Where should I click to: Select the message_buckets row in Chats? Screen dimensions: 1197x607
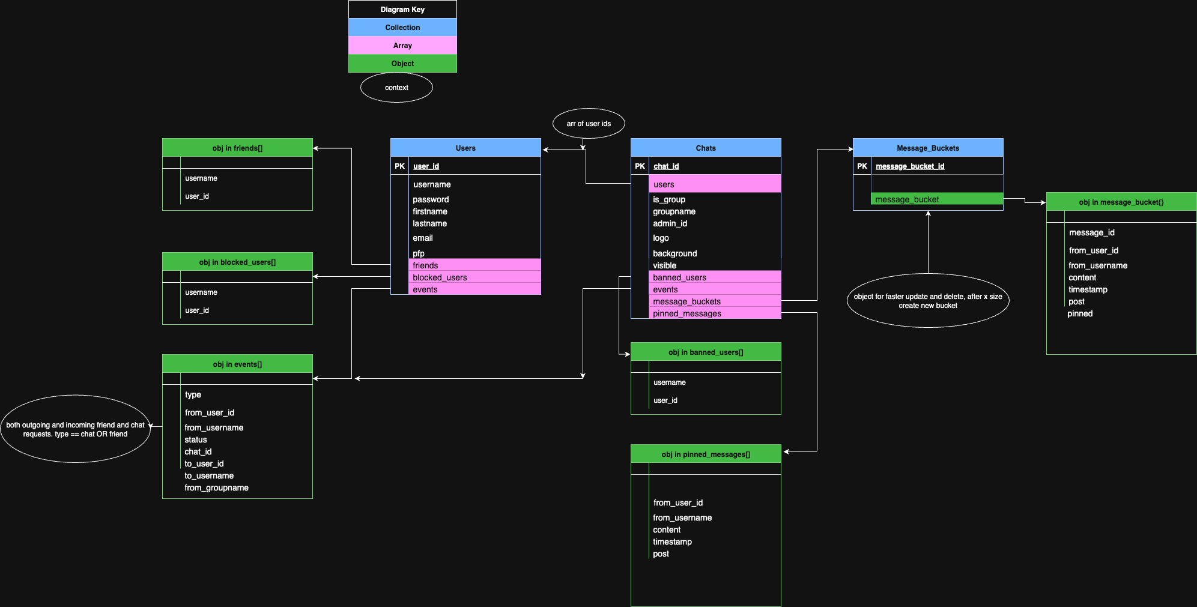pyautogui.click(x=715, y=301)
